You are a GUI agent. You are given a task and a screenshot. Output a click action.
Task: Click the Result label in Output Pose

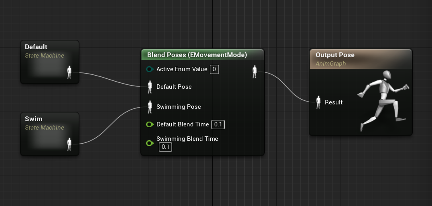tap(334, 102)
